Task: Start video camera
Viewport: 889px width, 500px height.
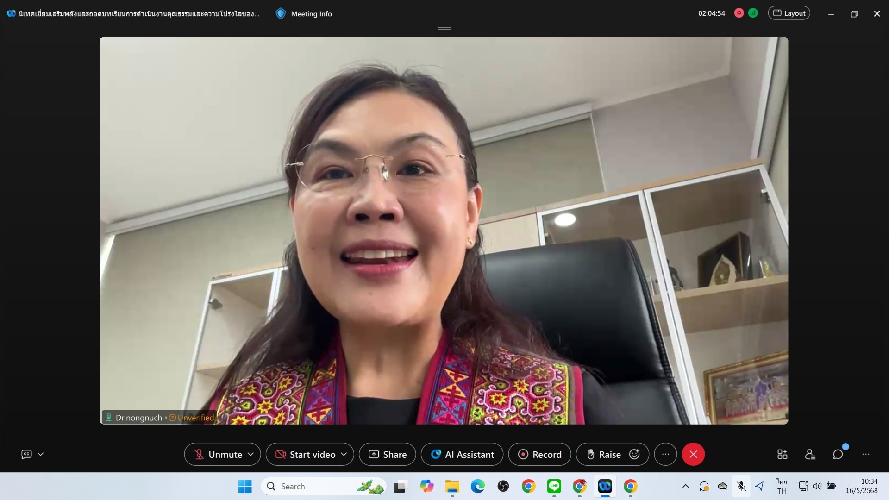Action: point(305,454)
